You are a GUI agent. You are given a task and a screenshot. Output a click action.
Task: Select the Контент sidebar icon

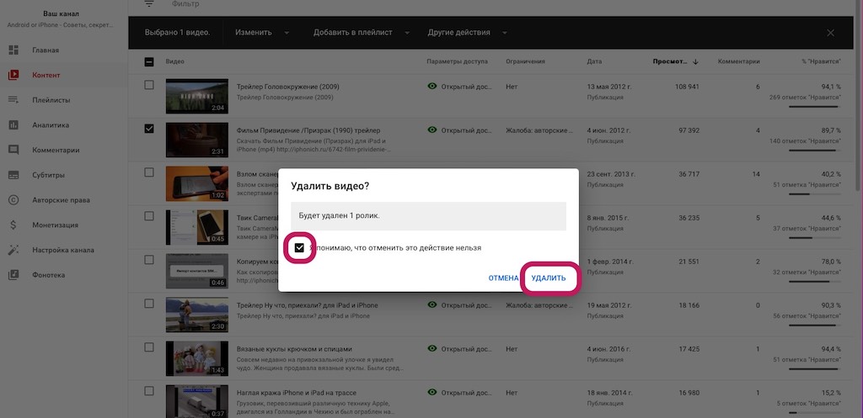(13, 75)
